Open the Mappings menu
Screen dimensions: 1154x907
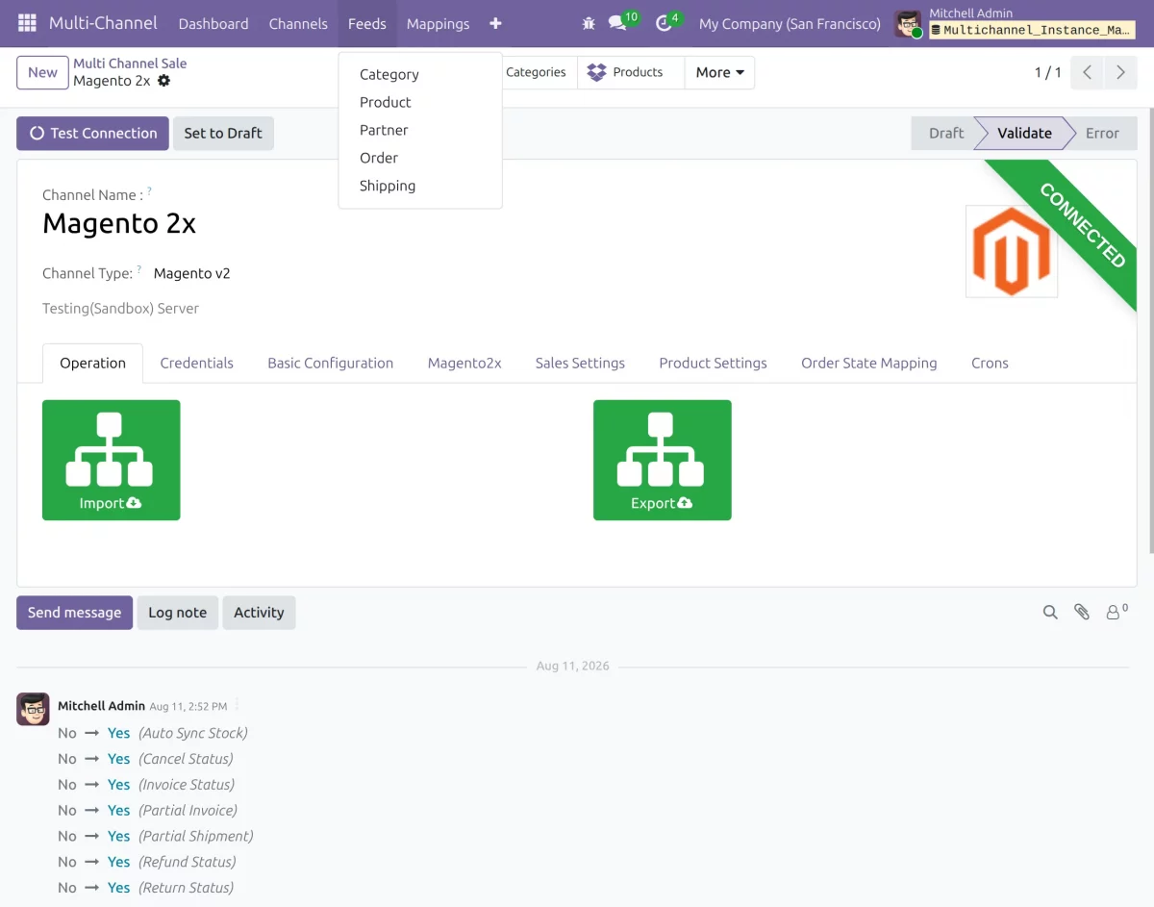(439, 24)
